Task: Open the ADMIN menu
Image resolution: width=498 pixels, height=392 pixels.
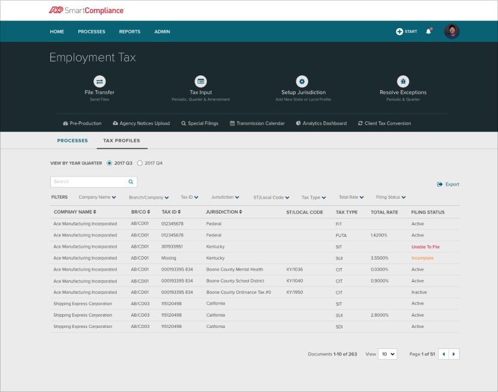Action: coord(162,32)
